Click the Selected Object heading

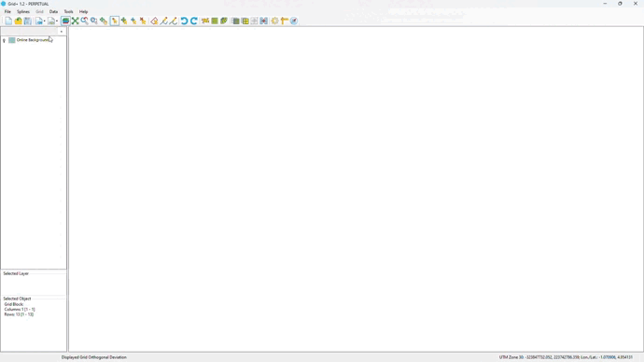click(x=17, y=299)
